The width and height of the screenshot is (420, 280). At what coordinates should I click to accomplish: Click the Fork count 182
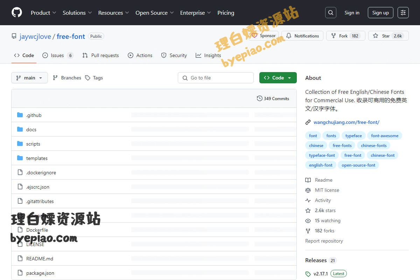coord(355,36)
